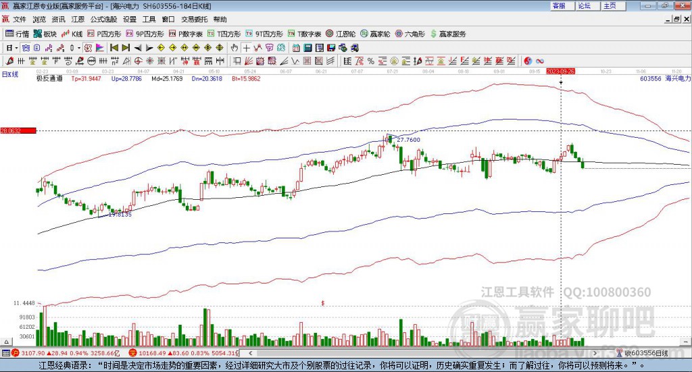Open the 赢家轮 wheel tool
The width and height of the screenshot is (692, 372).
point(375,34)
